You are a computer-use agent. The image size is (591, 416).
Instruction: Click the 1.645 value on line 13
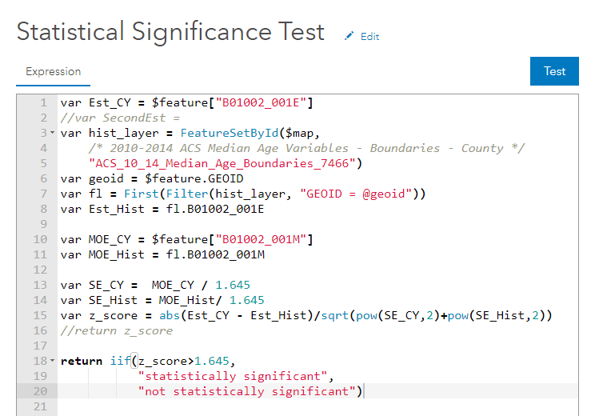coord(233,285)
